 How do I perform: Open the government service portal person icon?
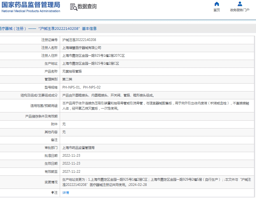[240, 4]
